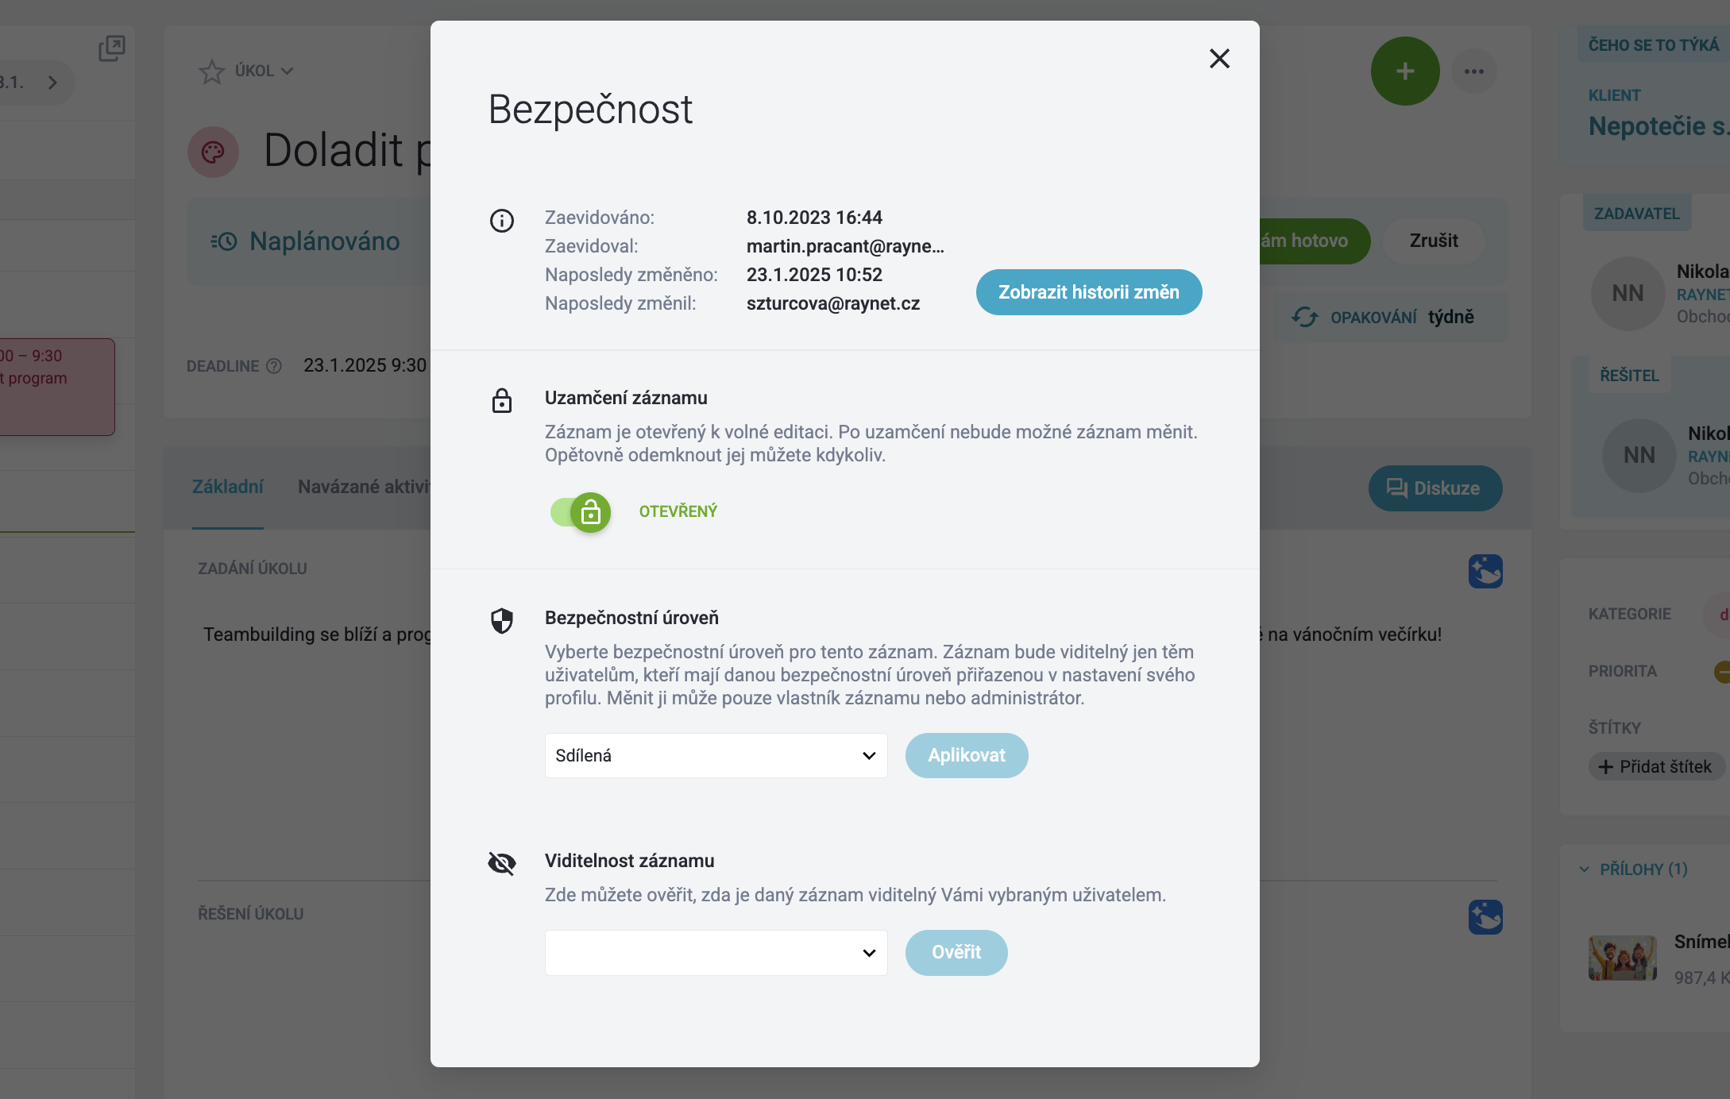Screen dimensions: 1730x1099
Task: Open the Diskuze chat button
Action: coord(1435,488)
